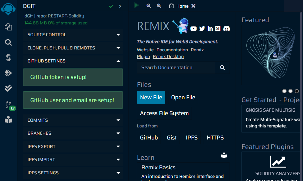
Task: Click the zoom out magnifier icon
Action: tap(148, 6)
